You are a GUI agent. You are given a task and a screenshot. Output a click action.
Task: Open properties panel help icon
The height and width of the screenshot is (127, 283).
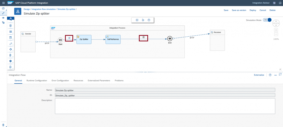pos(270,75)
